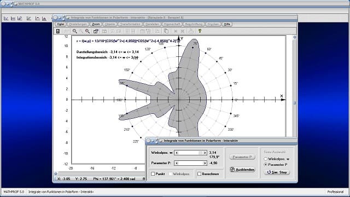Click the graph window title bar
350x197 pixels.
point(175,18)
